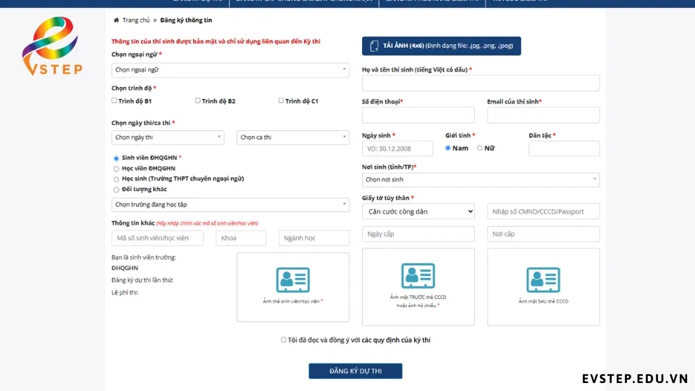Open the Chọn ca thi dropdown
The image size is (695, 391).
pyautogui.click(x=293, y=138)
